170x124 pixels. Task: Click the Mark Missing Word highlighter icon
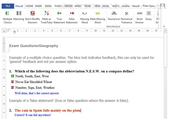pyautogui.click(x=98, y=13)
